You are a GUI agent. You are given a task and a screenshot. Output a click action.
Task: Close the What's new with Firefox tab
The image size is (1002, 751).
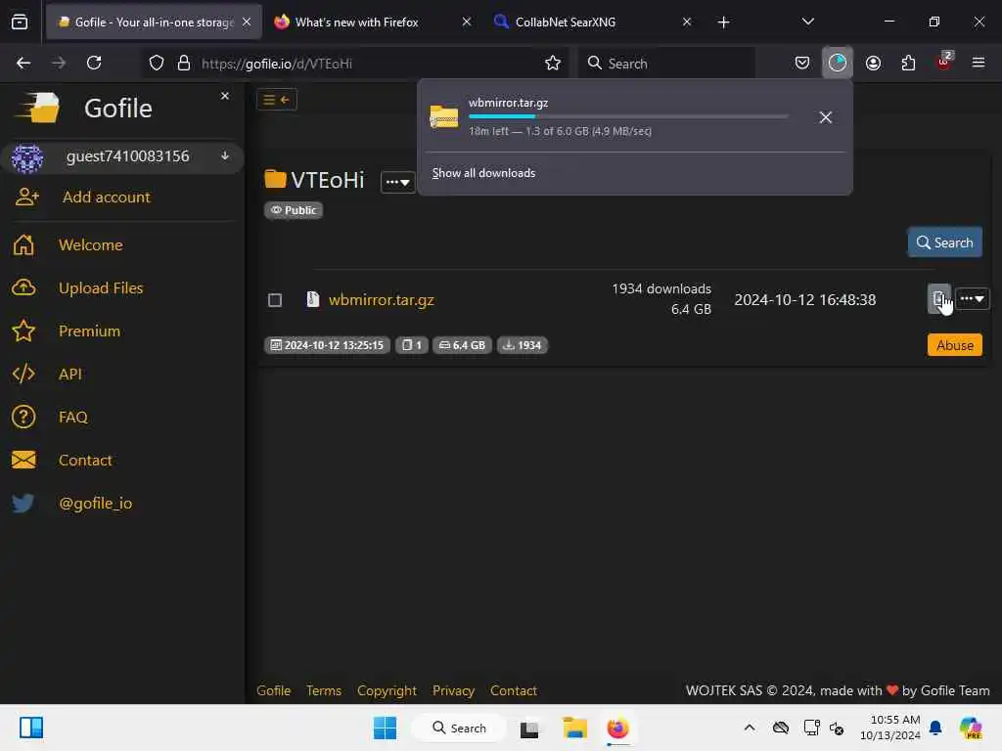point(467,22)
